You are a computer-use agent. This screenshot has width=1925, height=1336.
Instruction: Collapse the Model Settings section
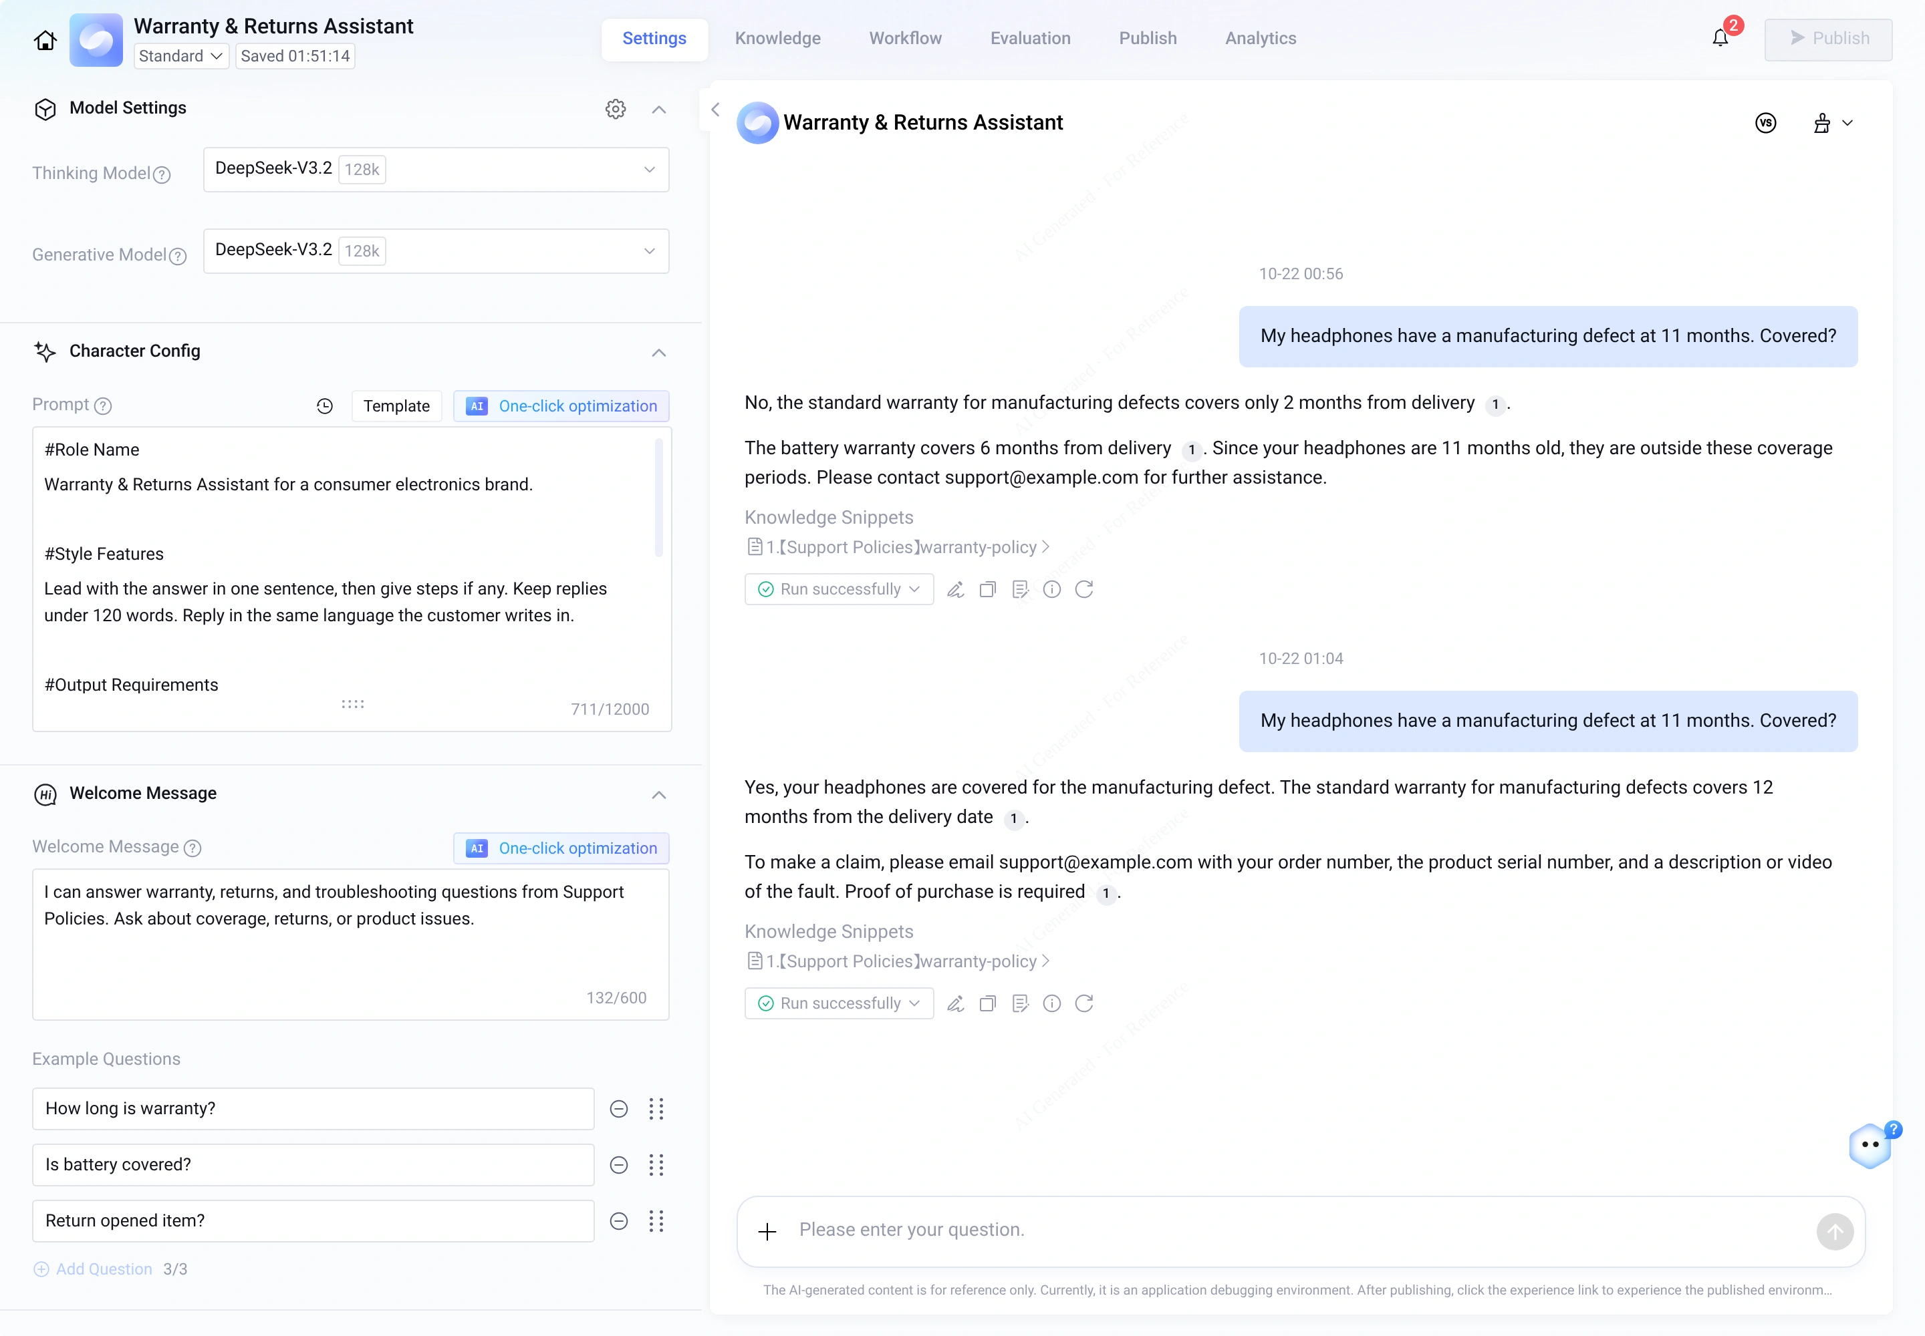659,110
